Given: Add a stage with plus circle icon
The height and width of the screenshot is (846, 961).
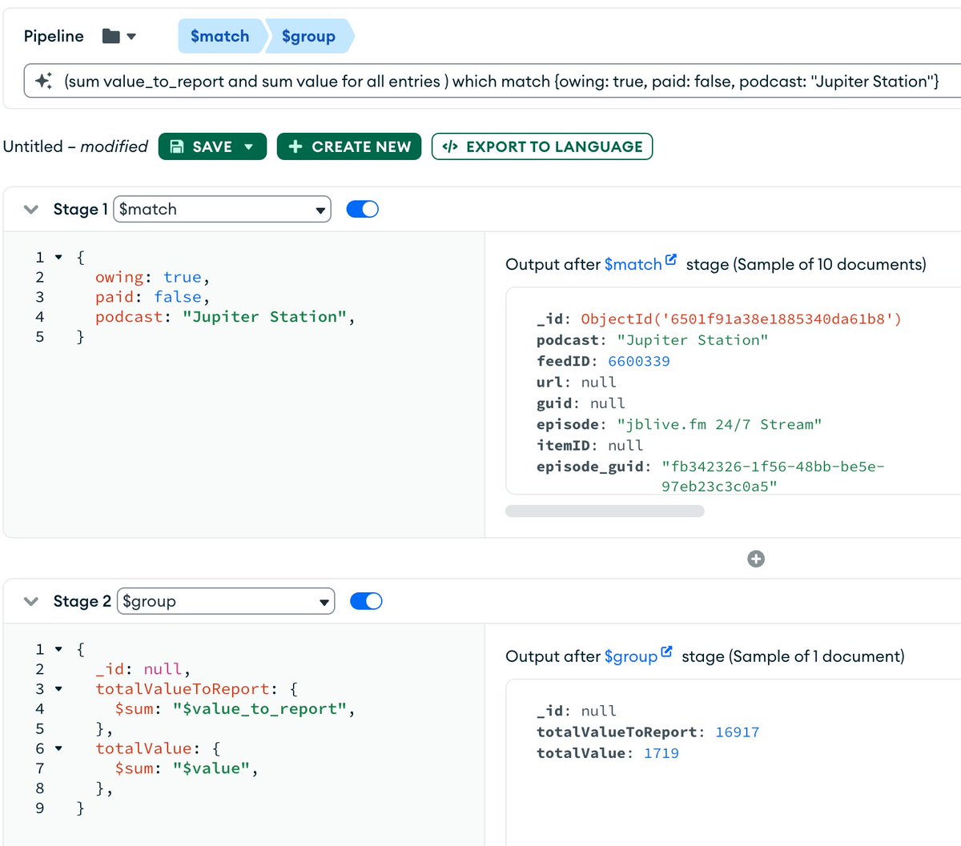Looking at the screenshot, I should (756, 559).
